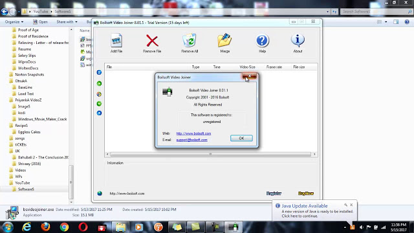The height and width of the screenshot is (233, 414).
Task: Click the Remove All recycle bin icon
Action: (x=190, y=40)
